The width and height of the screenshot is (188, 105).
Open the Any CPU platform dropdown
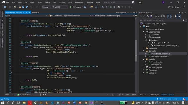[60, 7]
